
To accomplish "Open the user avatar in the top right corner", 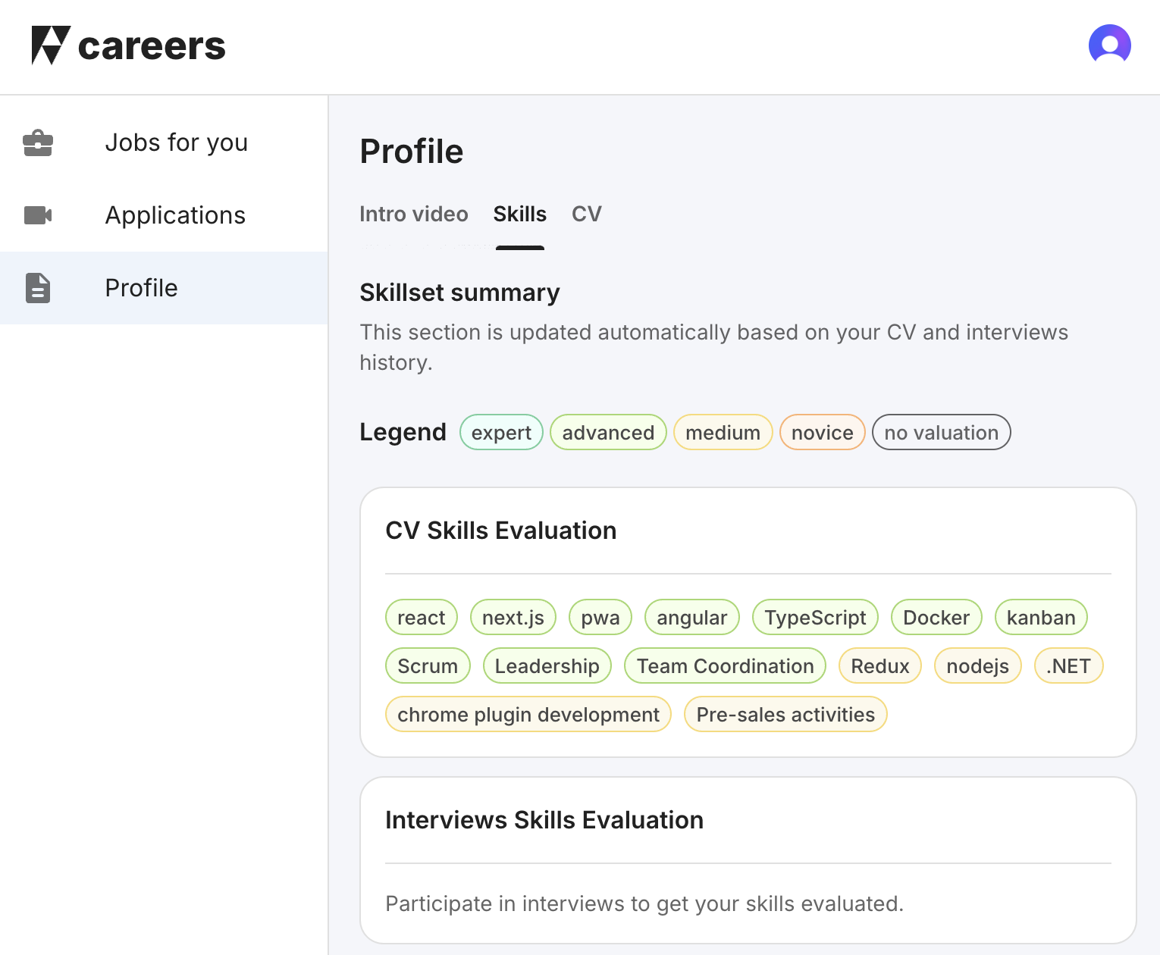I will point(1109,45).
